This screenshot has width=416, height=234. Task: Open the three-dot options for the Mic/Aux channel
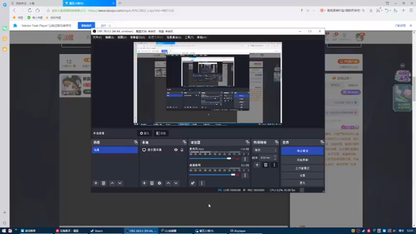[x=245, y=159]
